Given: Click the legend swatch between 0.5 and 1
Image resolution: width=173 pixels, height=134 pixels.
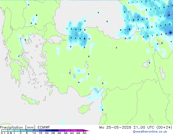Looking at the screenshot, I should click(x=11, y=130).
